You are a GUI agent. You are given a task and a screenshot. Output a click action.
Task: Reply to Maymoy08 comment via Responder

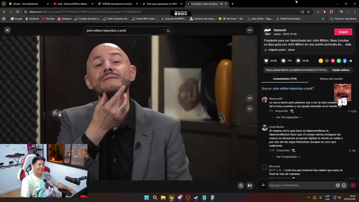click(281, 111)
